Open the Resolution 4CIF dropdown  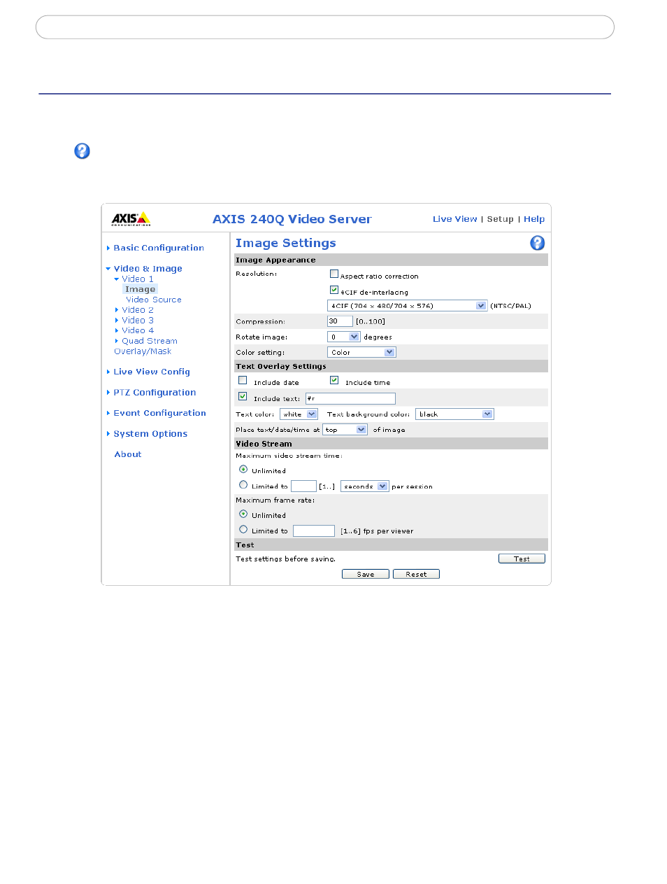point(407,306)
